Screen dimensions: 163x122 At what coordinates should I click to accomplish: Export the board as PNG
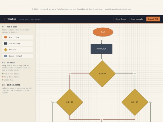coord(153,19)
